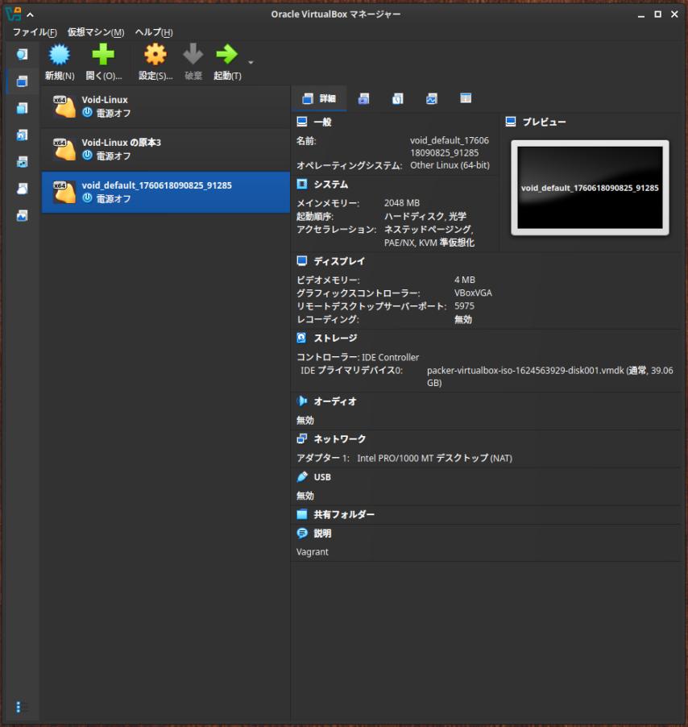Click the 無効 recording value
This screenshot has height=727, width=688.
click(463, 319)
